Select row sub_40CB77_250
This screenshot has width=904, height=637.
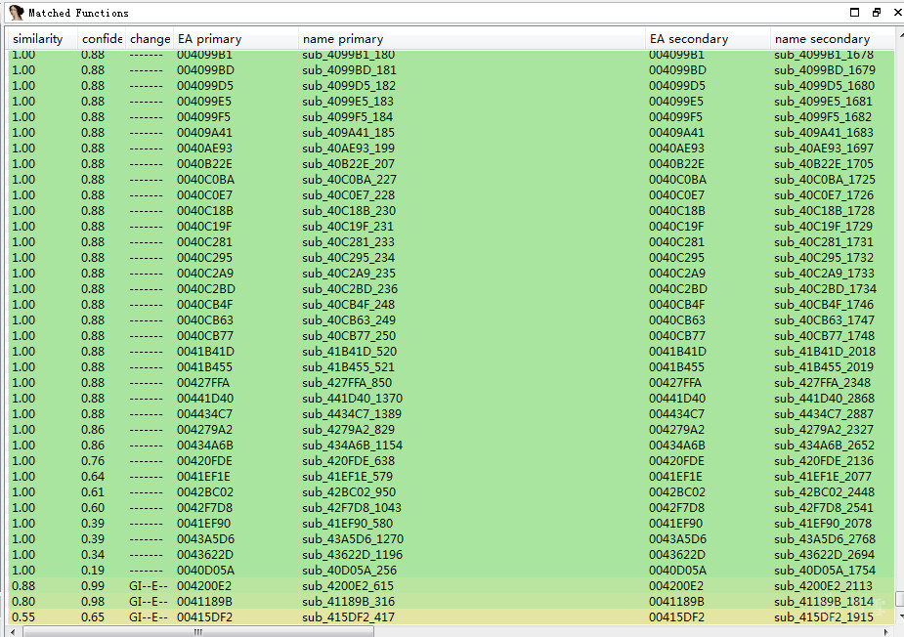[451, 336]
